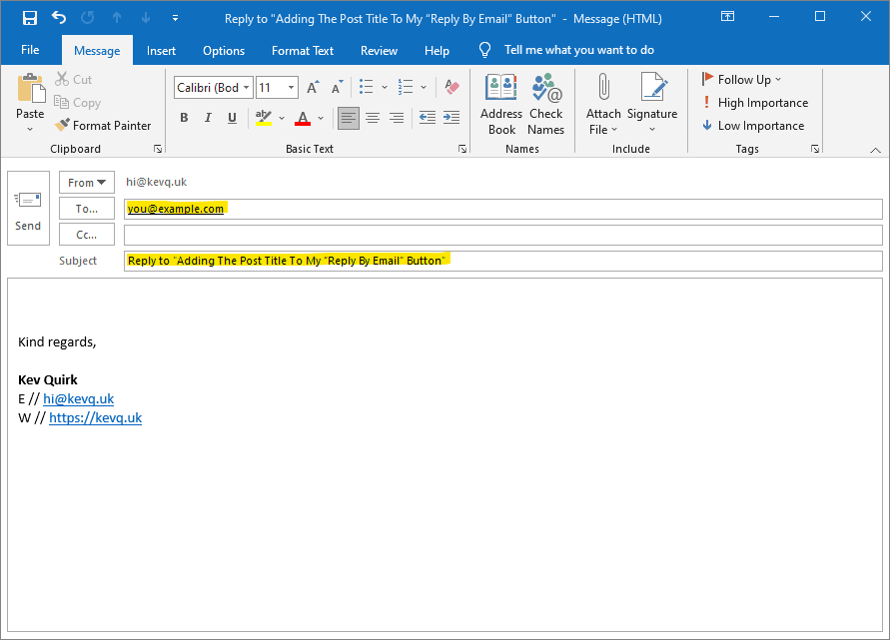Mark the message as High Importance
Viewport: 890px width, 640px height.
(755, 102)
